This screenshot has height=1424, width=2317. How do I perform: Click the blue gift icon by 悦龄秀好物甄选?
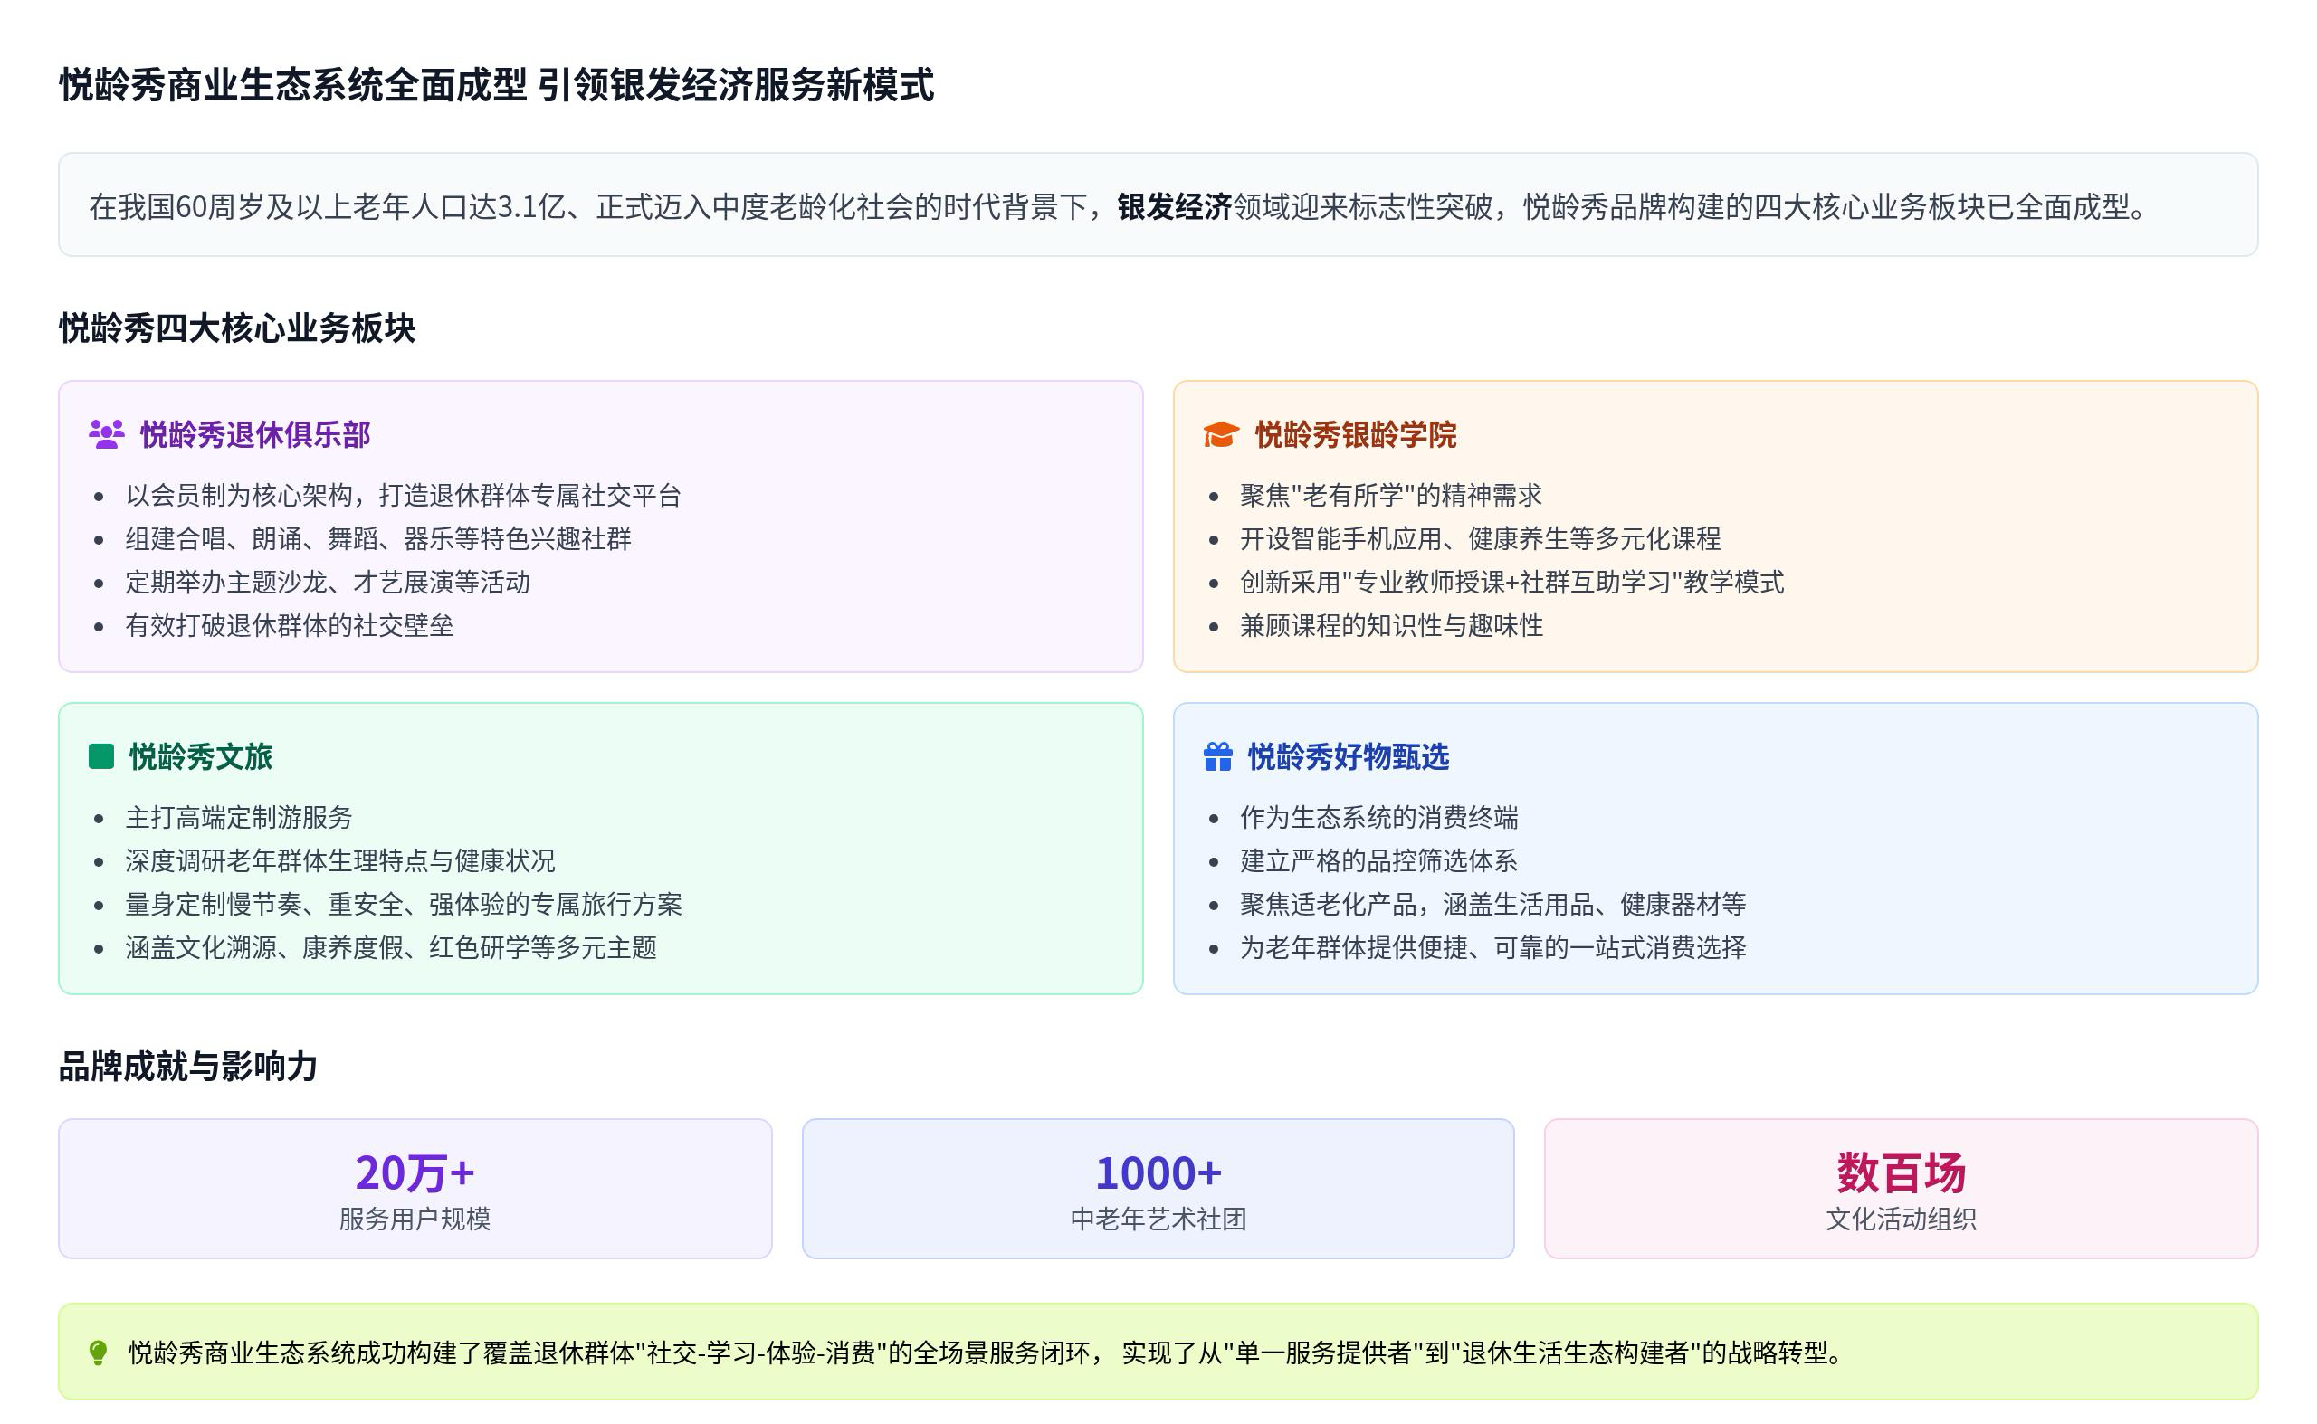[1217, 756]
